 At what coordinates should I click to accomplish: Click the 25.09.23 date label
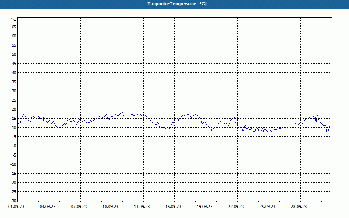tap(267, 206)
